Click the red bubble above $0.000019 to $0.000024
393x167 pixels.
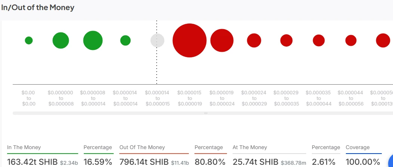(x=222, y=40)
